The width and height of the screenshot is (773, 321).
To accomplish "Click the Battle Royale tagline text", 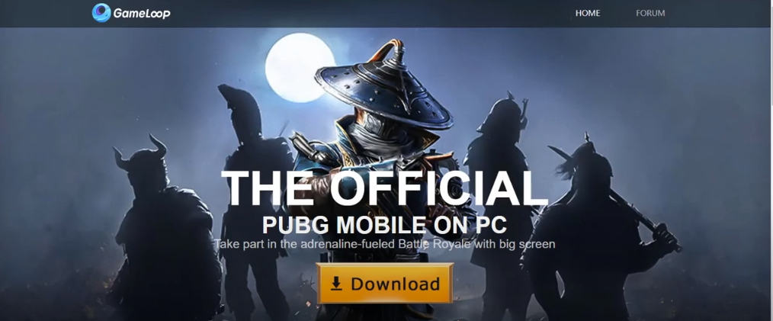I will pyautogui.click(x=384, y=243).
